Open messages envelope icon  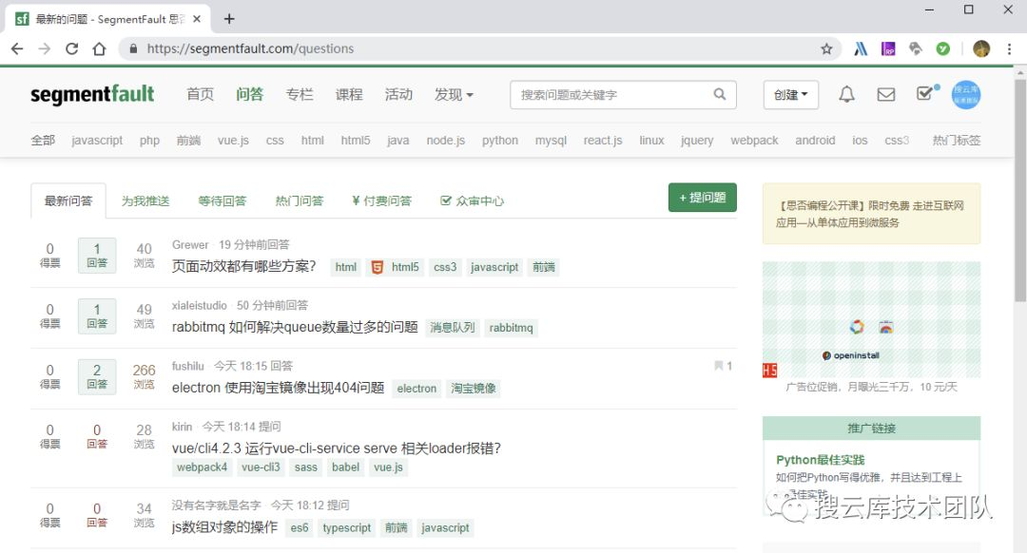[x=885, y=94]
